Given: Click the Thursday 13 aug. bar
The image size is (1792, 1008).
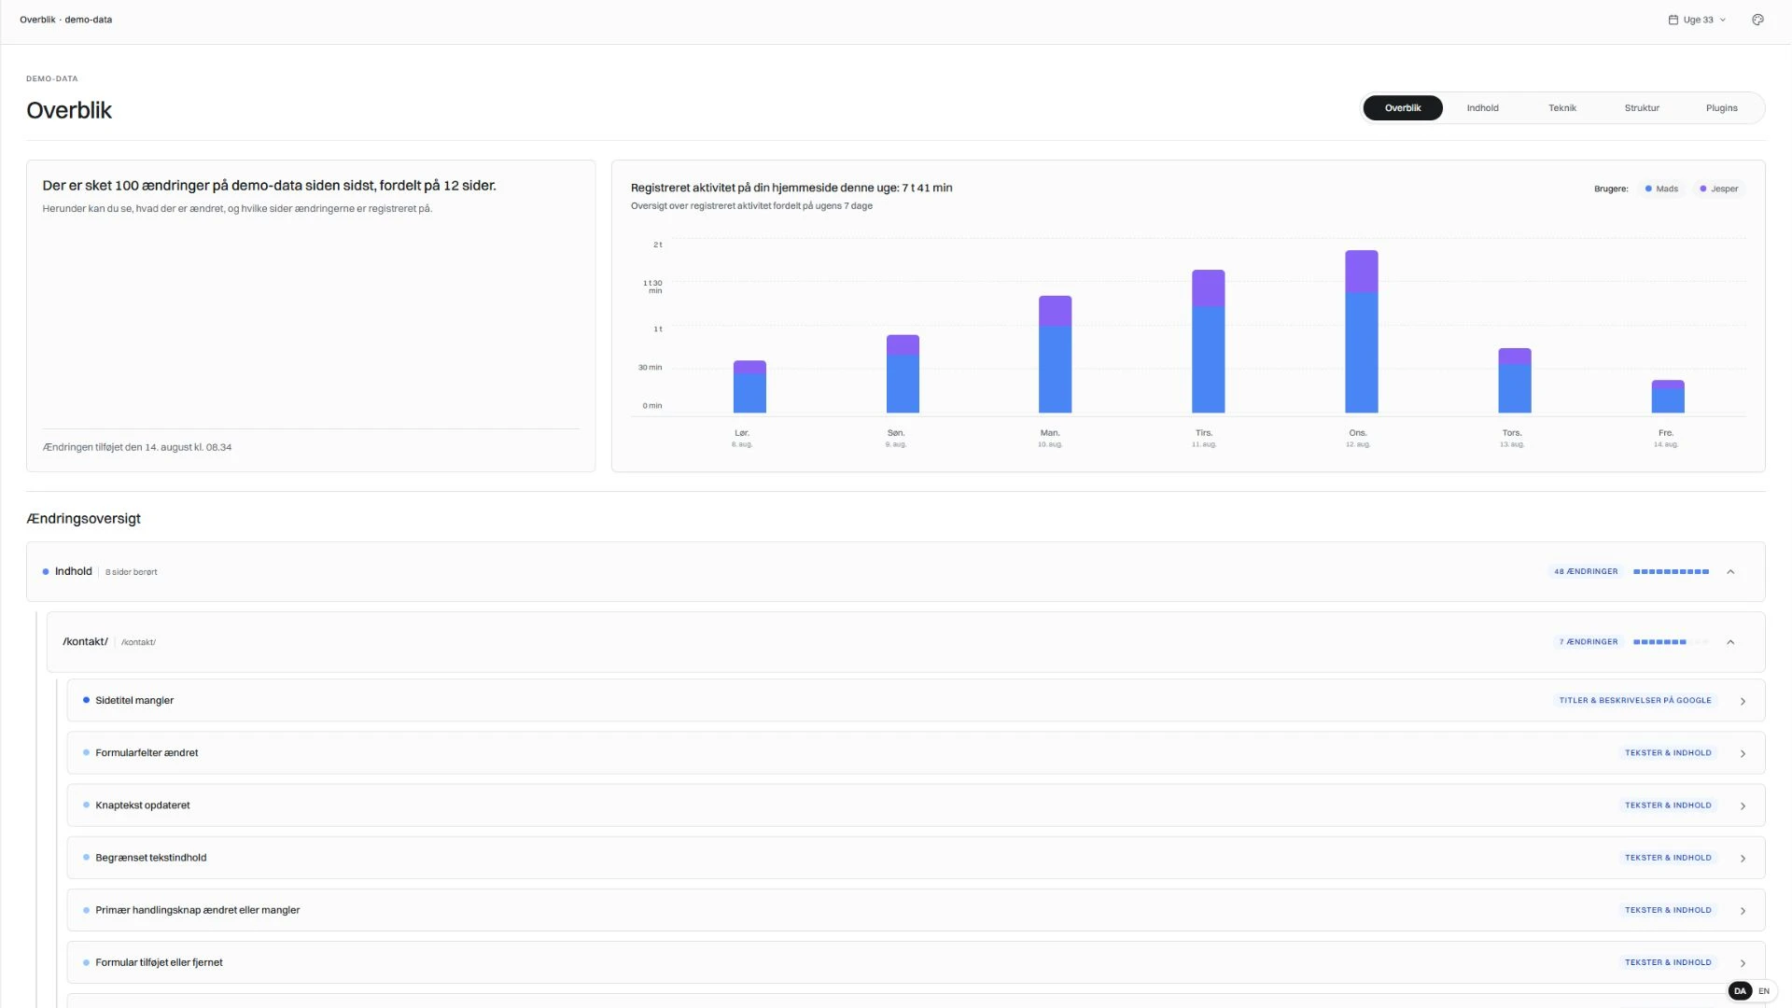Looking at the screenshot, I should pyautogui.click(x=1515, y=380).
